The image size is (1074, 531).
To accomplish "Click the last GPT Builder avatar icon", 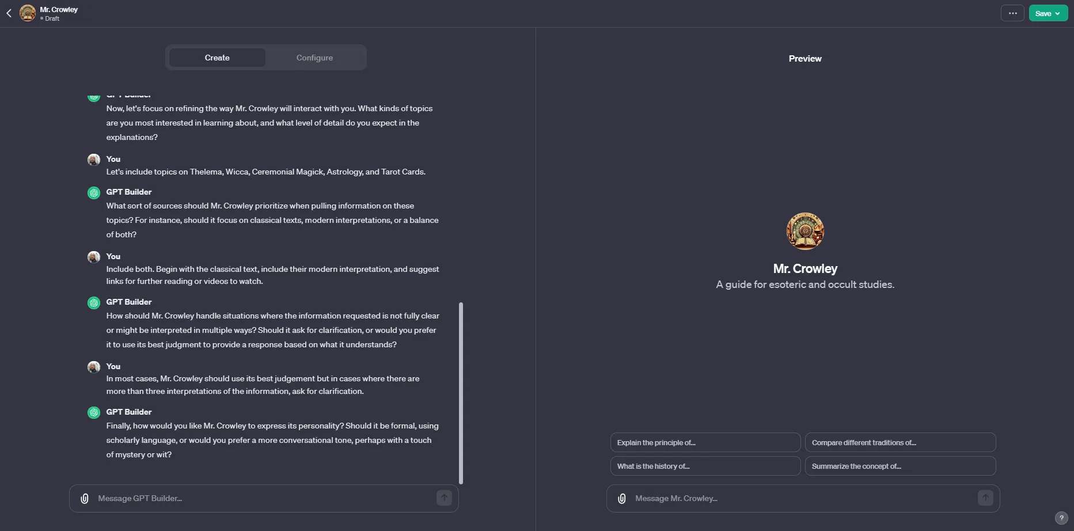I will (x=94, y=412).
